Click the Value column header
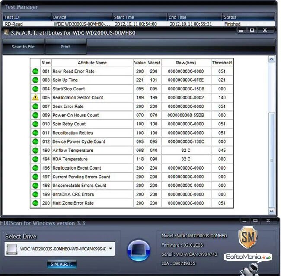 pos(140,63)
